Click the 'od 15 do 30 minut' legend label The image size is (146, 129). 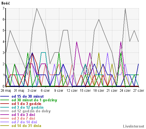pos(28,96)
